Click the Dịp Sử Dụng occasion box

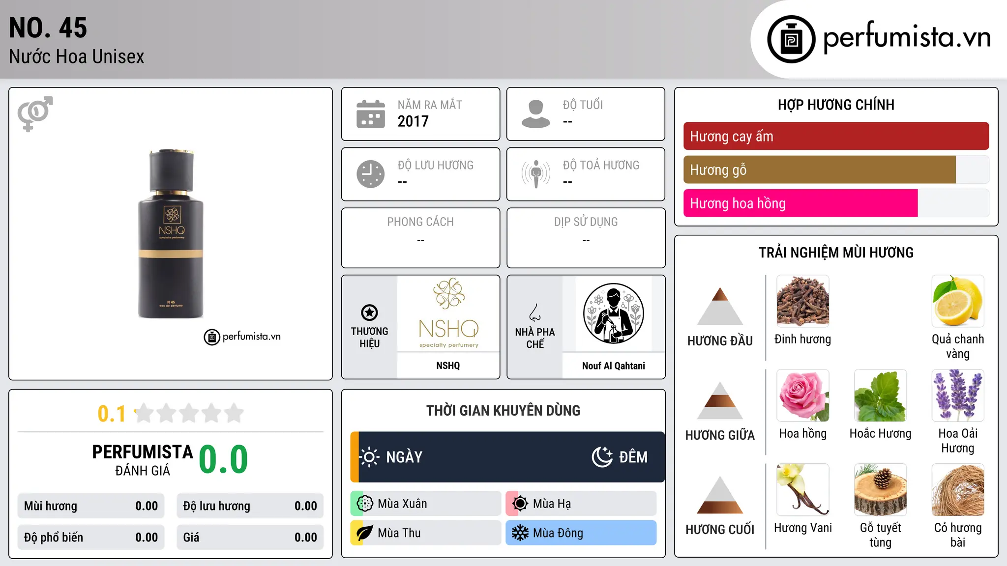click(x=586, y=238)
